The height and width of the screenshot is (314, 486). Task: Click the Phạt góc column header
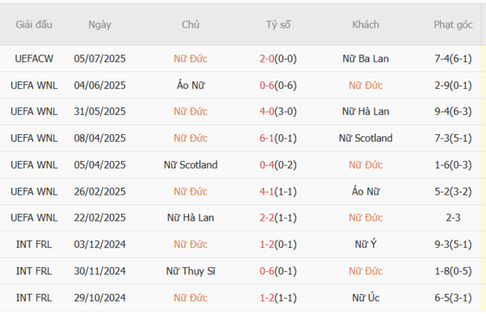[x=453, y=25]
